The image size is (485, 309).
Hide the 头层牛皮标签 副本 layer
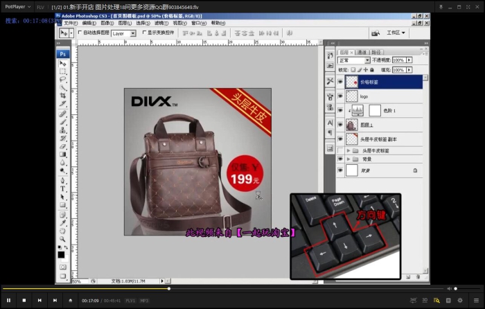click(x=340, y=139)
